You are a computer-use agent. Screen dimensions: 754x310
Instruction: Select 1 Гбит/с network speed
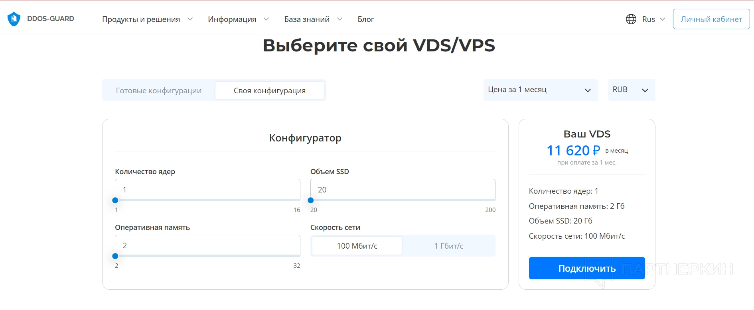(449, 246)
